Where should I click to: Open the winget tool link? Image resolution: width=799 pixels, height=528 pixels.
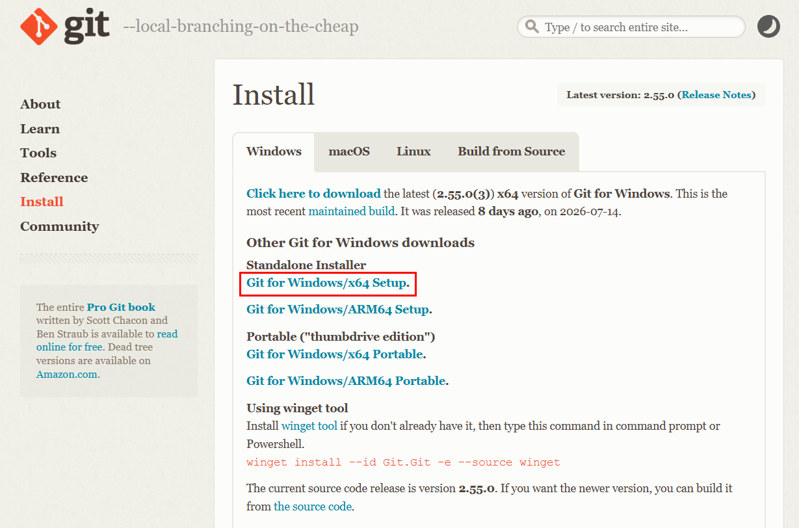pos(309,426)
